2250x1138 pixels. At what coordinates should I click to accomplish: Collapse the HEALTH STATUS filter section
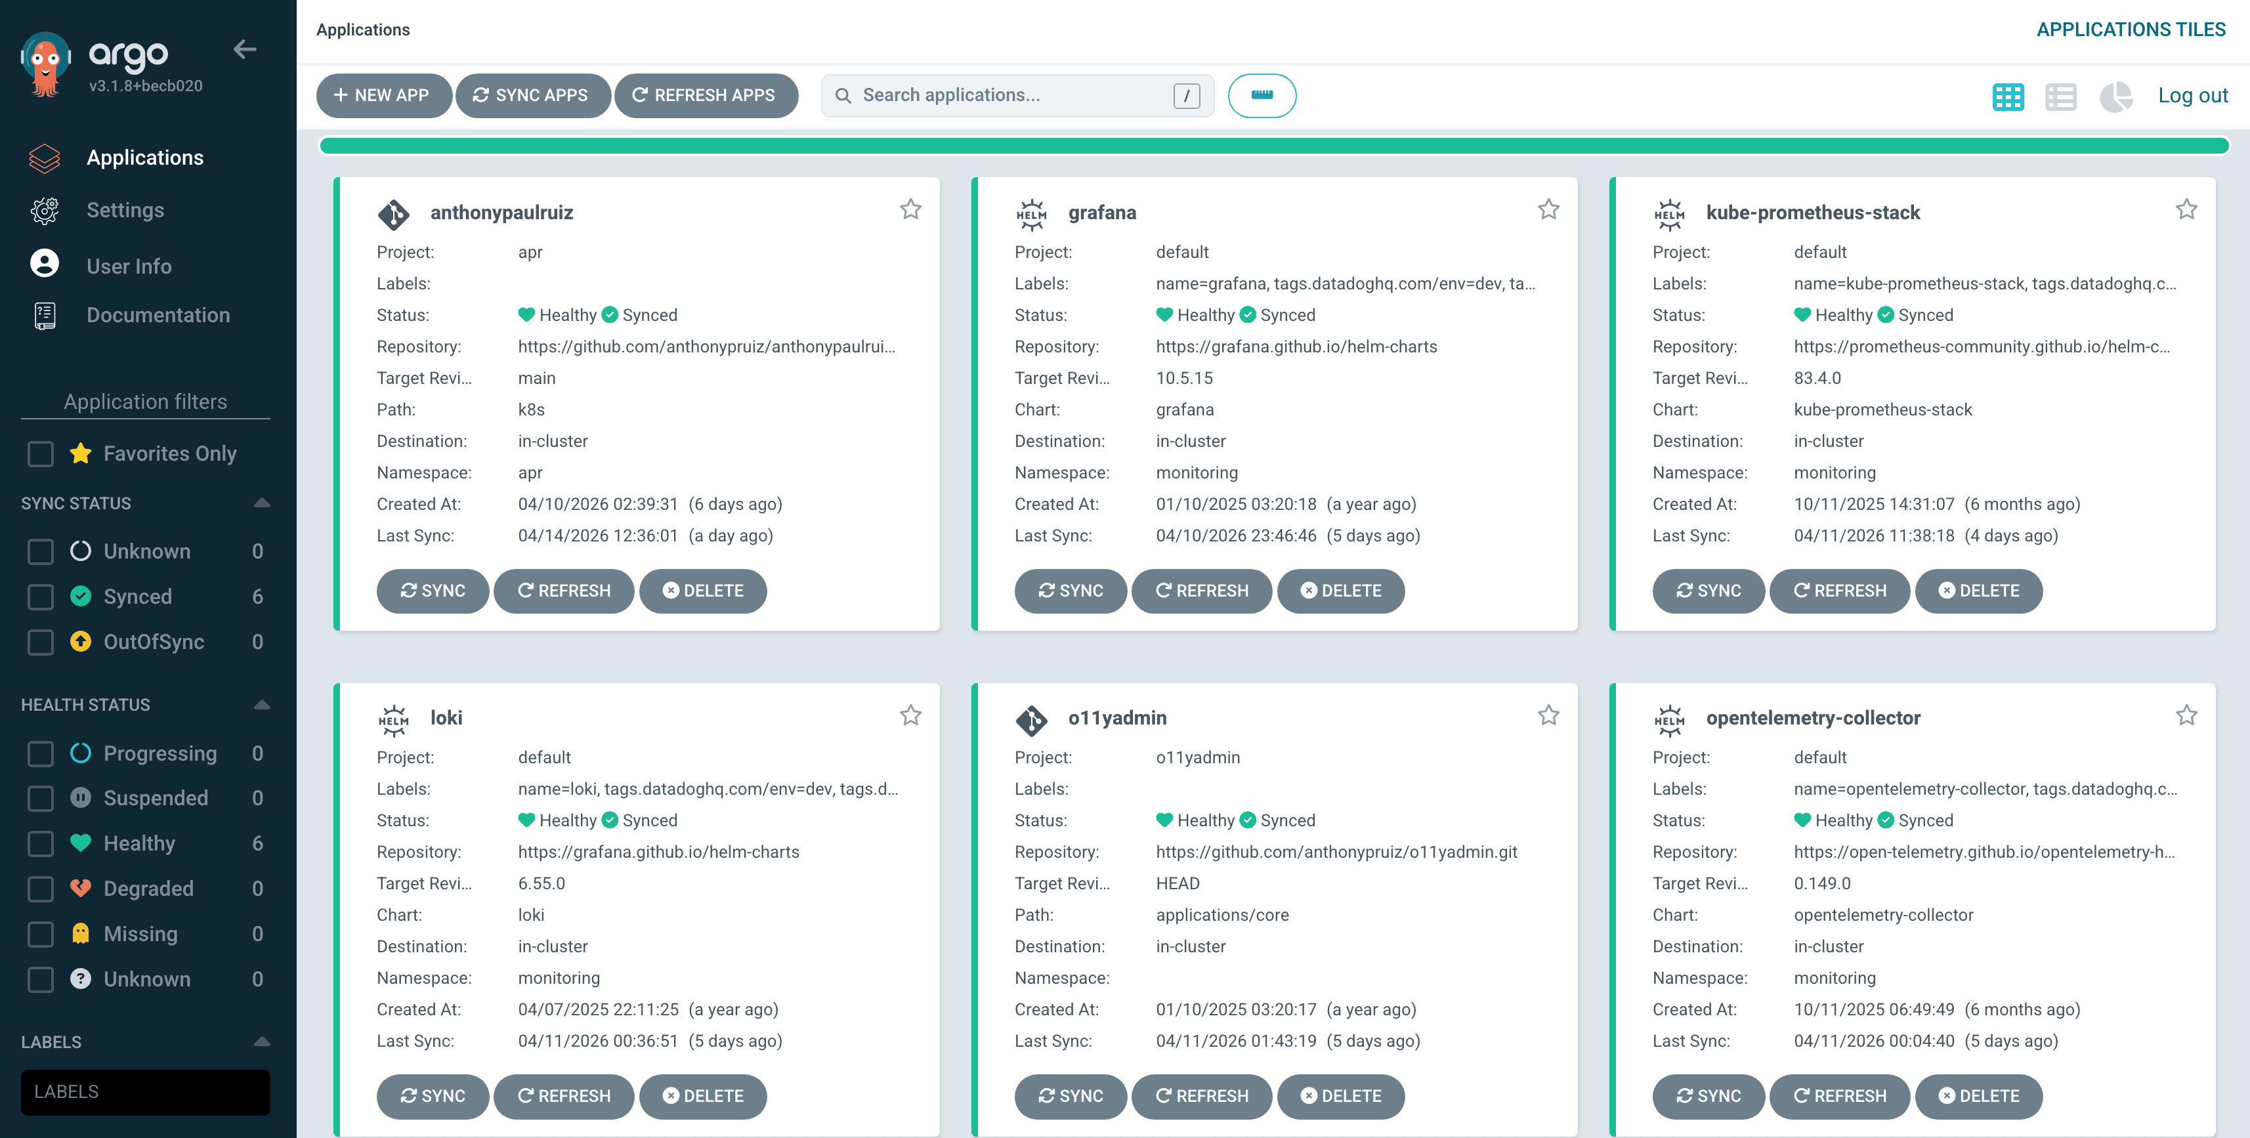[263, 704]
